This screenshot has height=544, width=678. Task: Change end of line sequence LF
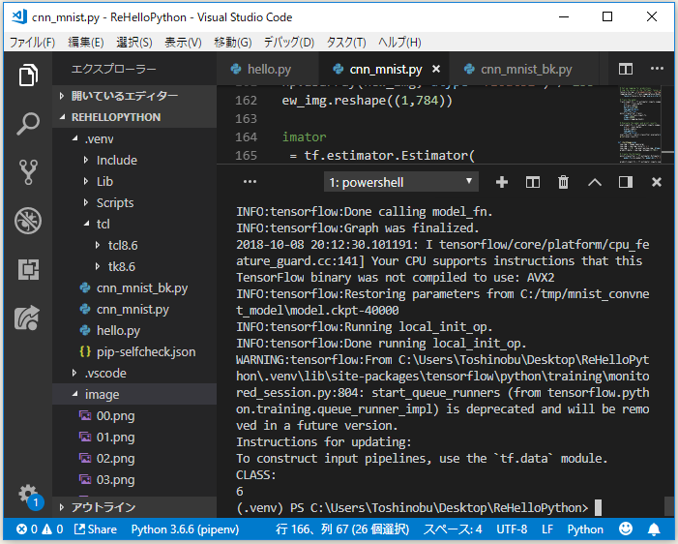547,529
